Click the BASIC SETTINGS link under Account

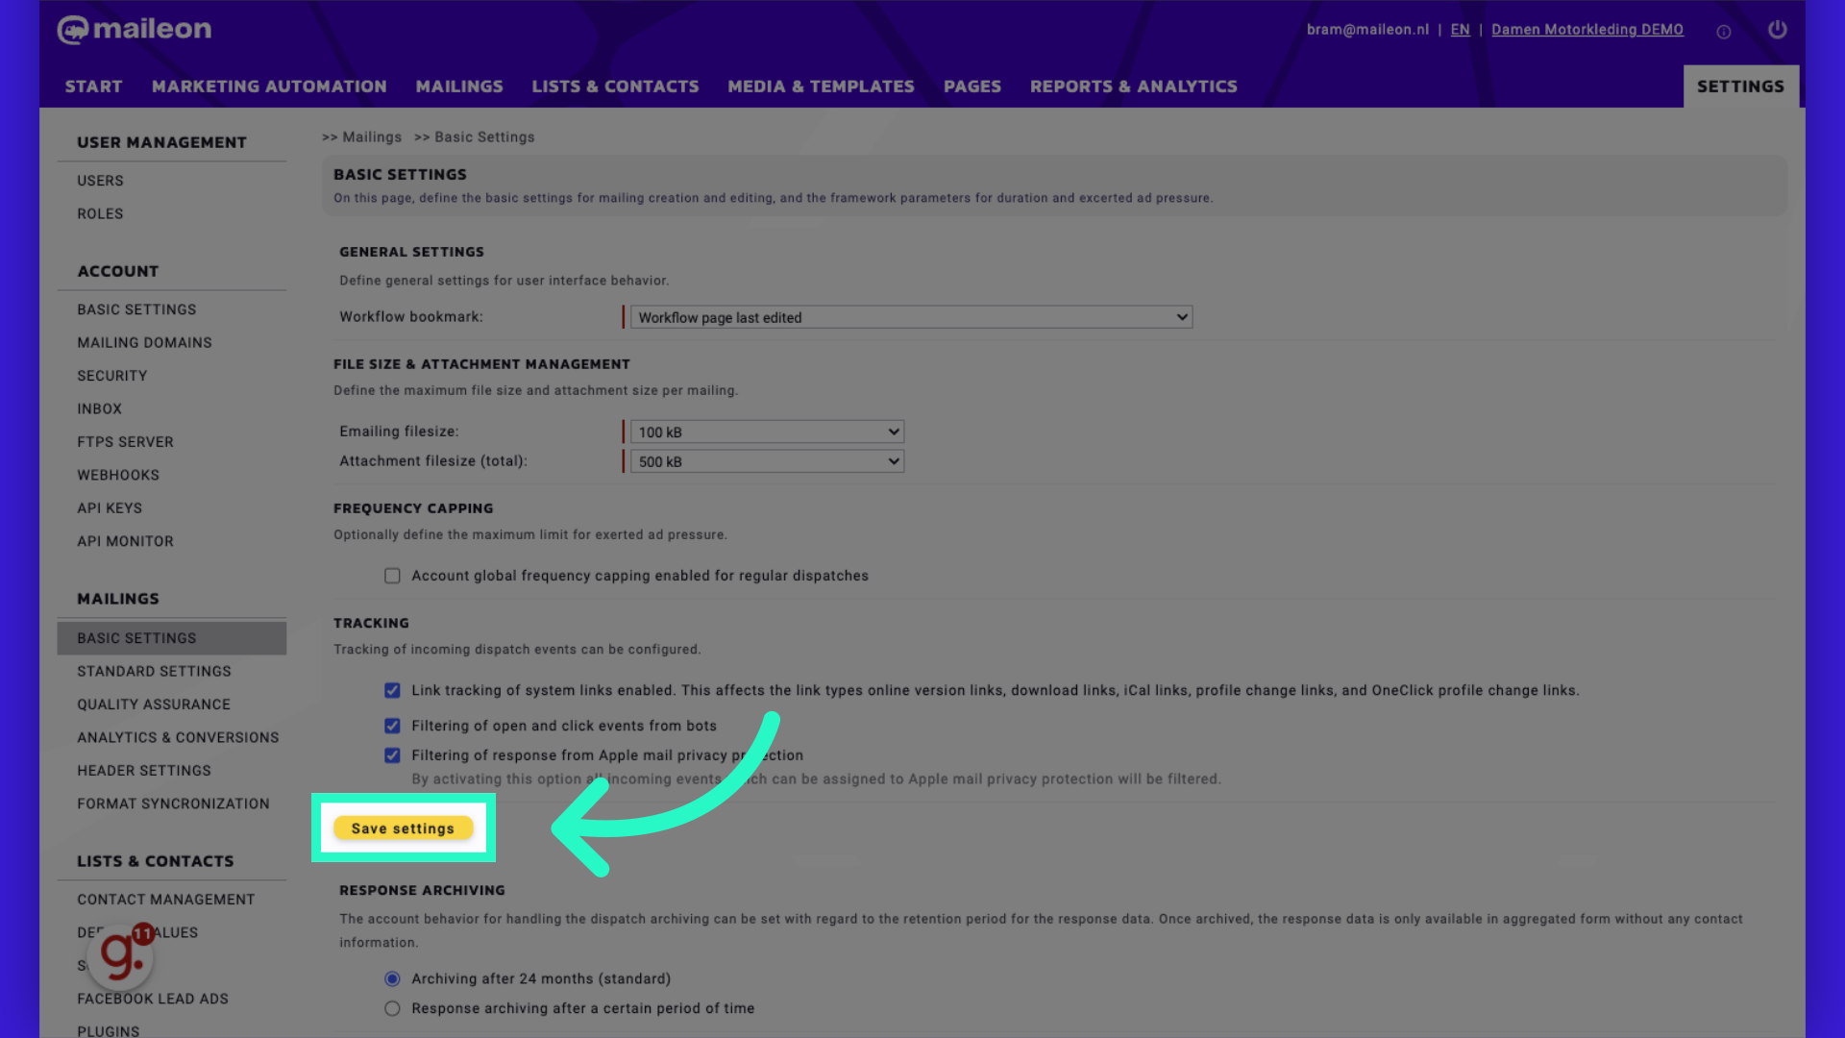pos(136,309)
